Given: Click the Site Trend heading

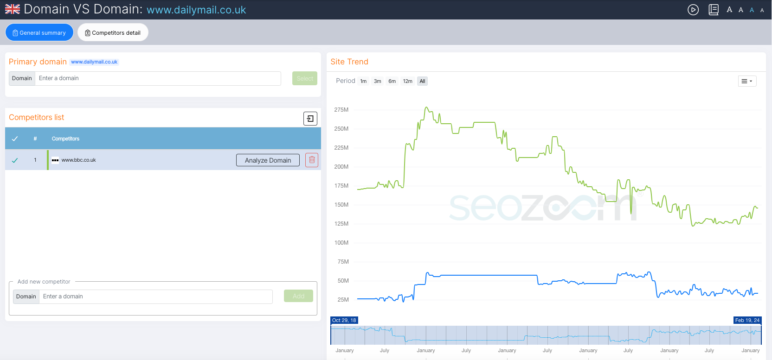Looking at the screenshot, I should click(x=349, y=62).
